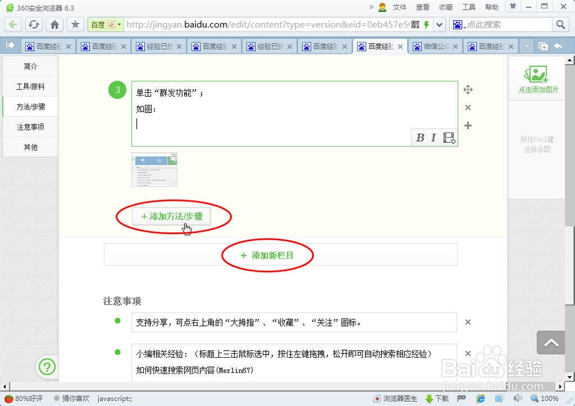Select 方法/步骤 in left nav

tap(30, 107)
